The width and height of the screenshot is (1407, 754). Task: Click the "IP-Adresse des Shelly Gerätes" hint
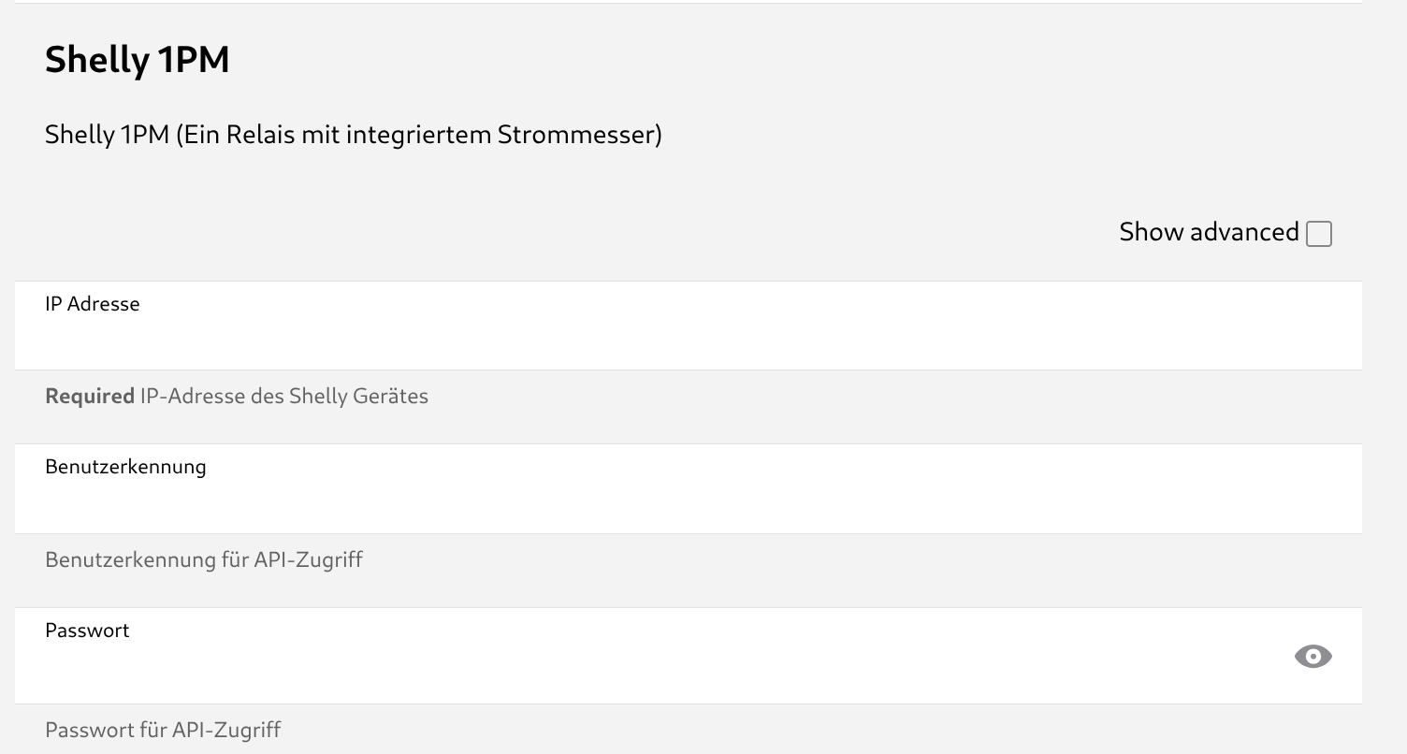(283, 396)
